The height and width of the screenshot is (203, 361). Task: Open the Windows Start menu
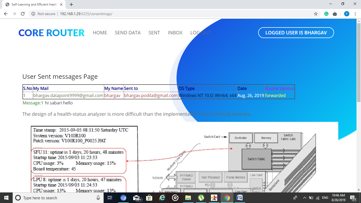[6, 198]
